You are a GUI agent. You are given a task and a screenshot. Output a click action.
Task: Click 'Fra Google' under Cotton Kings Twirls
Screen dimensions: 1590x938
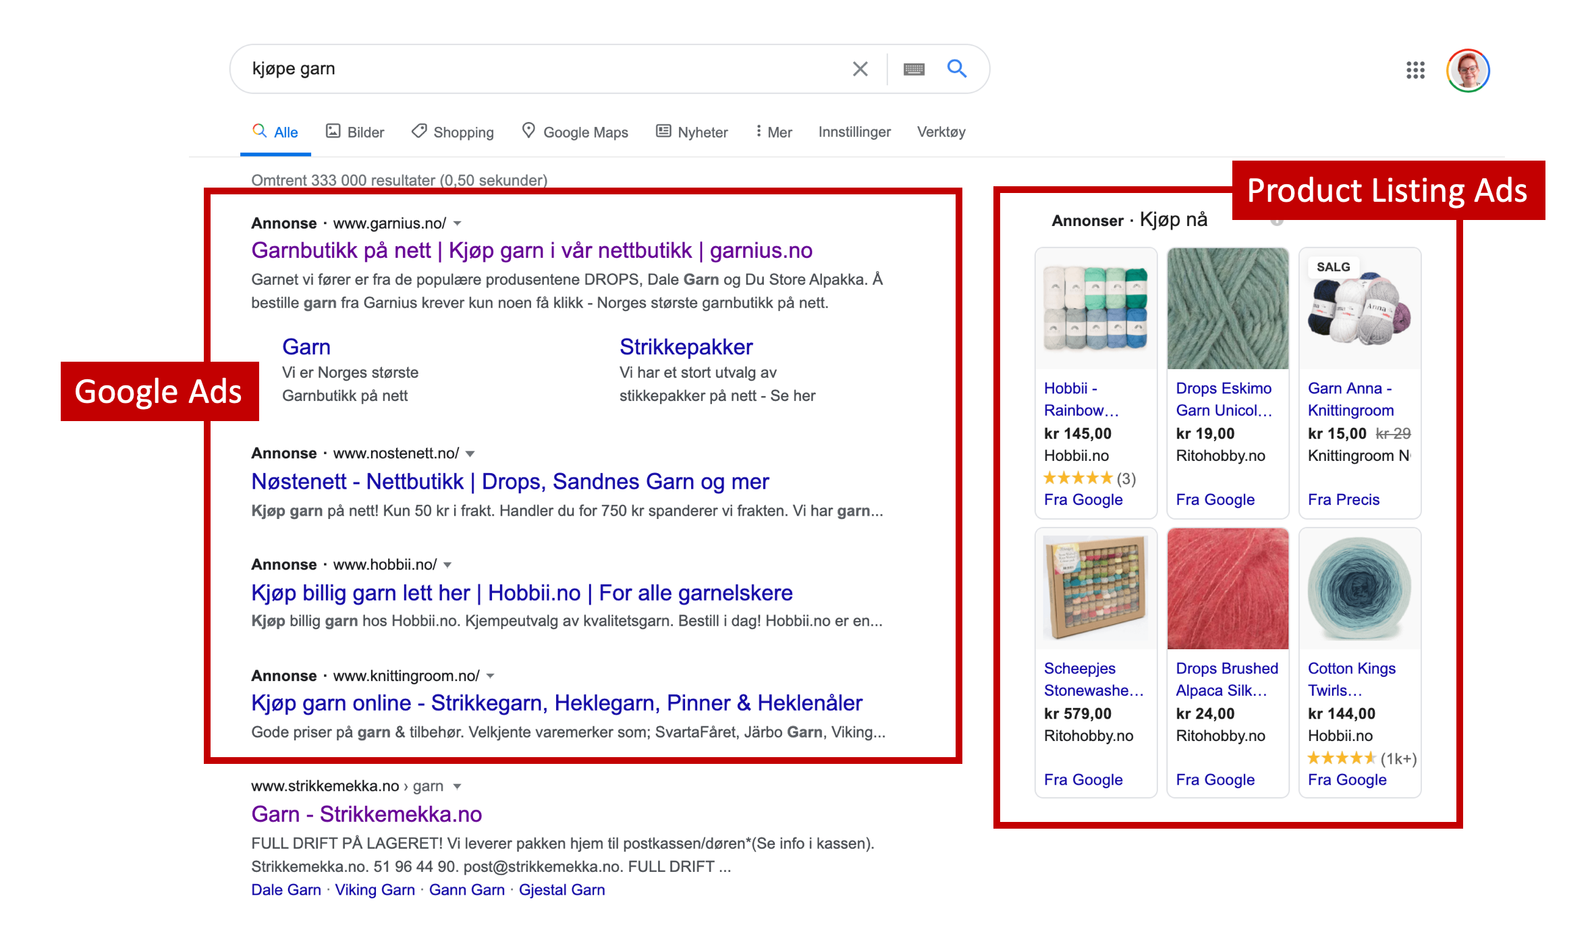tap(1347, 780)
